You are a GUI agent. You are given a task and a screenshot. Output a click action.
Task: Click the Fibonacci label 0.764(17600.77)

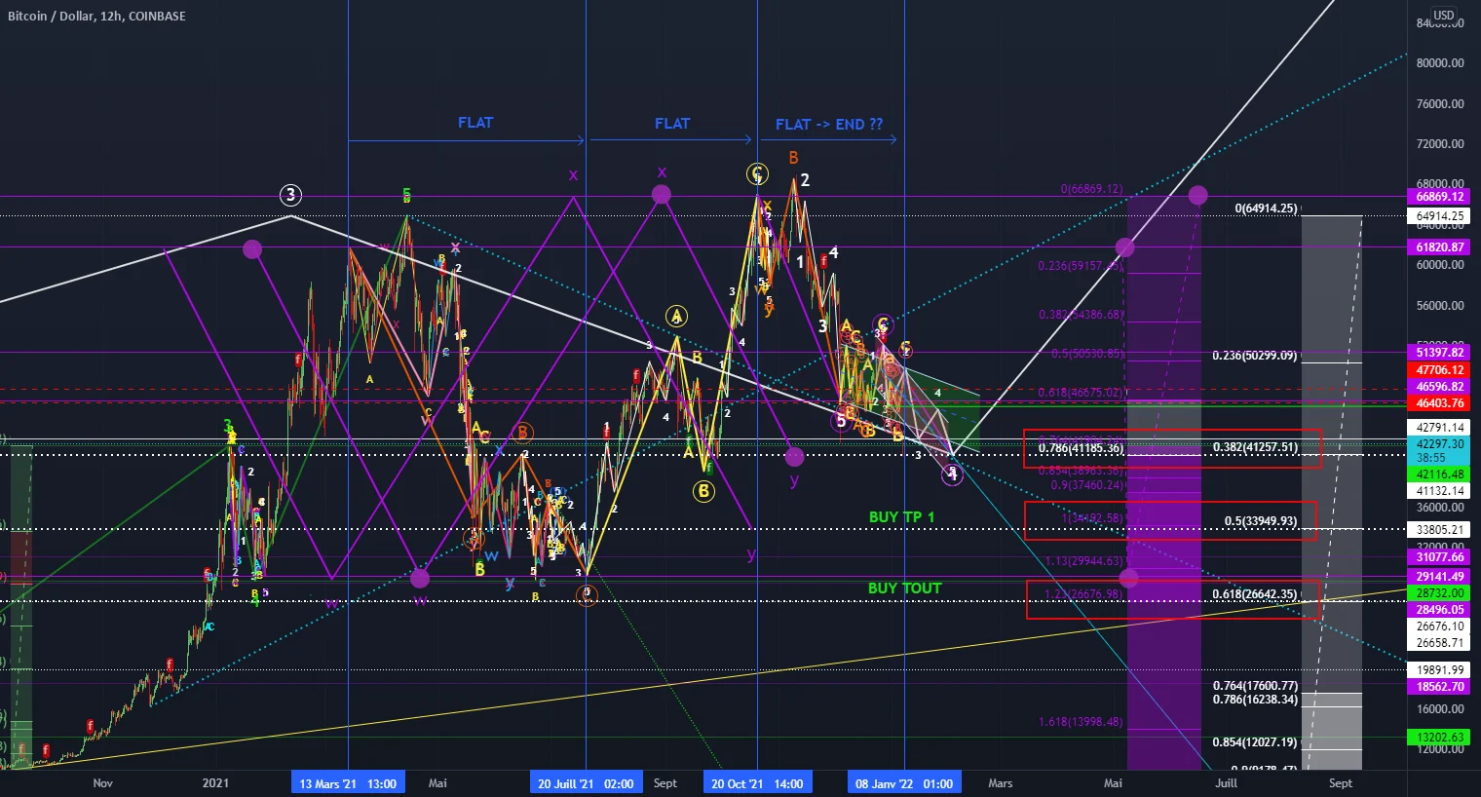click(x=1255, y=686)
